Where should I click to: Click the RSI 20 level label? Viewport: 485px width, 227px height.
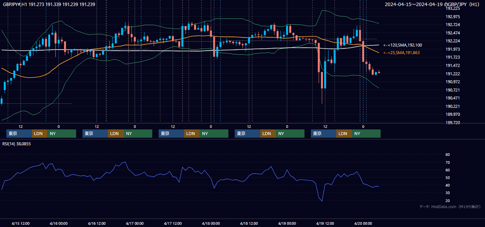click(447, 201)
